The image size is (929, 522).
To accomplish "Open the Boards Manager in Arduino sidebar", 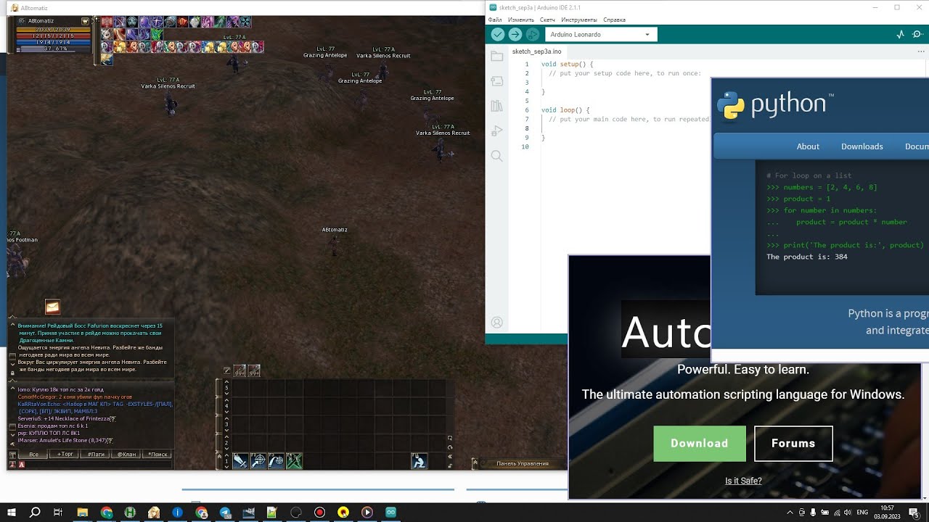I will [x=496, y=80].
